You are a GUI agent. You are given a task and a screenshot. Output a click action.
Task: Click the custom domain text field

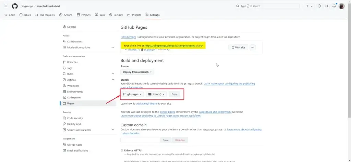(x=140, y=140)
